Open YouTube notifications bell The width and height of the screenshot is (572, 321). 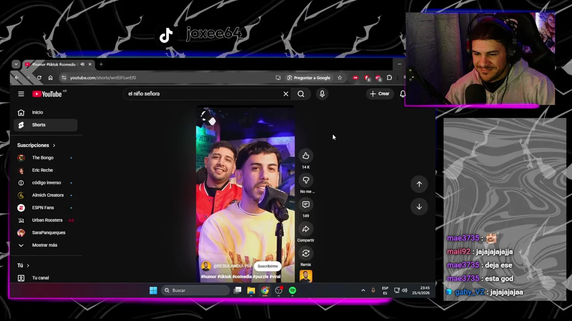403,94
